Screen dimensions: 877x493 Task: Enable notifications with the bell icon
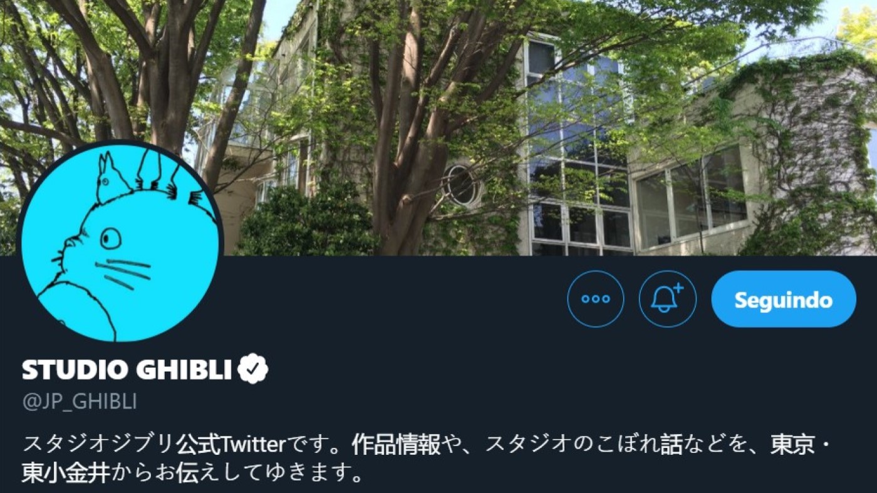pos(667,299)
